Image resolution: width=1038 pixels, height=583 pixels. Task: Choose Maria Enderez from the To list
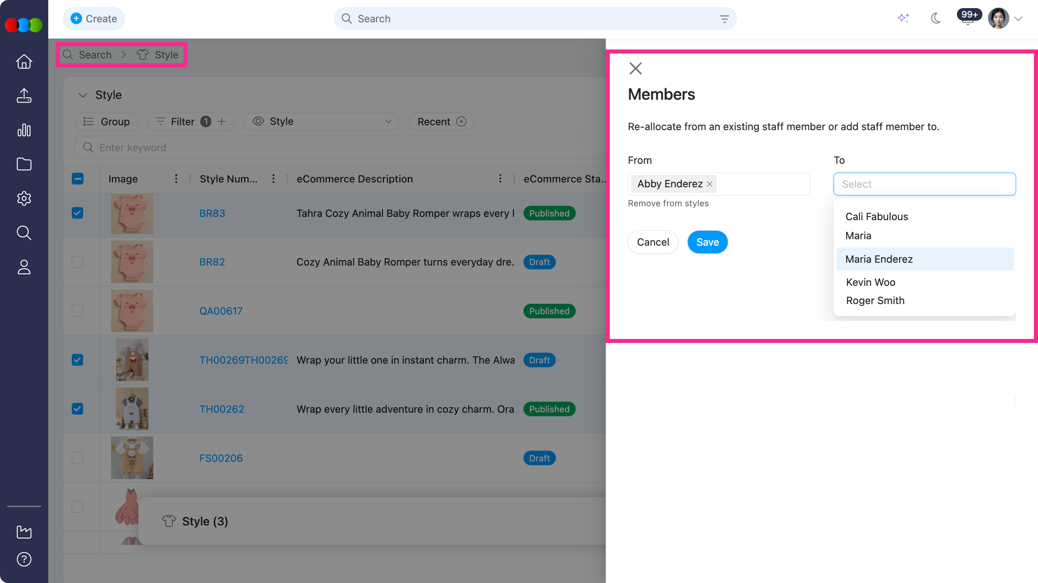(925, 259)
